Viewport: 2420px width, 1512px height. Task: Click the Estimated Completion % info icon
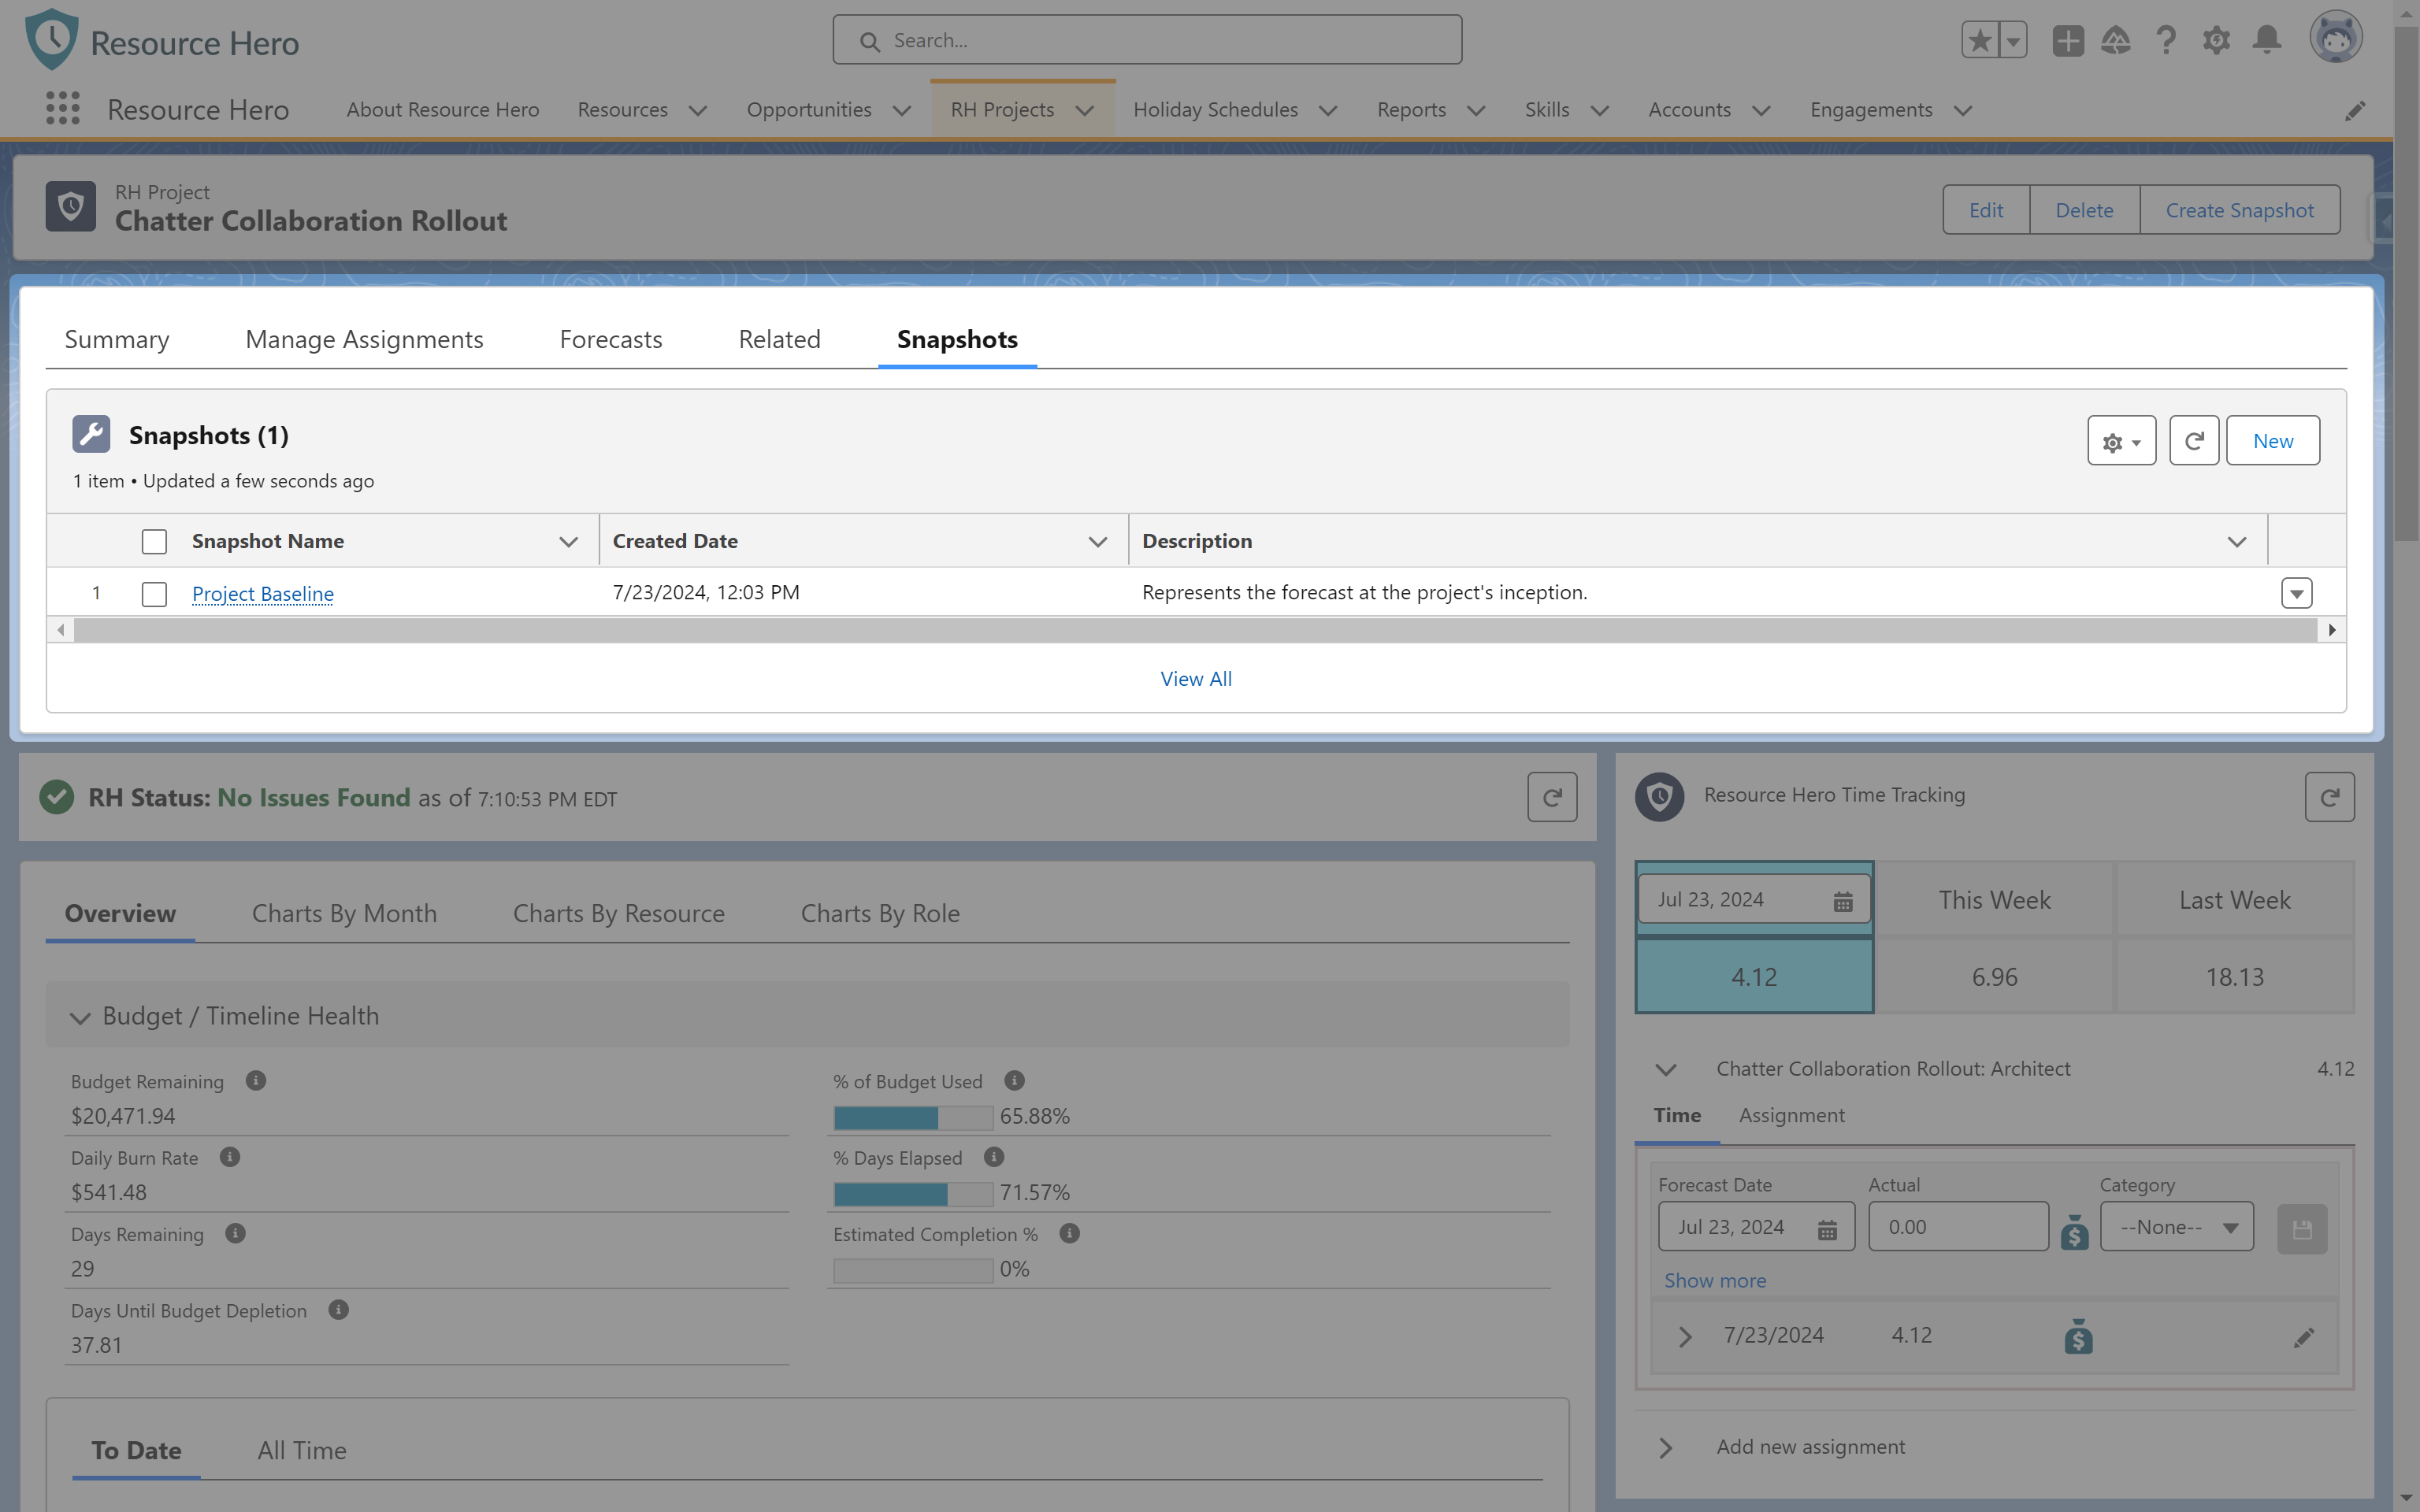1070,1233
